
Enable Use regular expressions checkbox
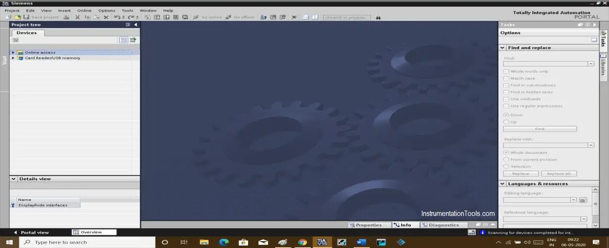point(506,106)
